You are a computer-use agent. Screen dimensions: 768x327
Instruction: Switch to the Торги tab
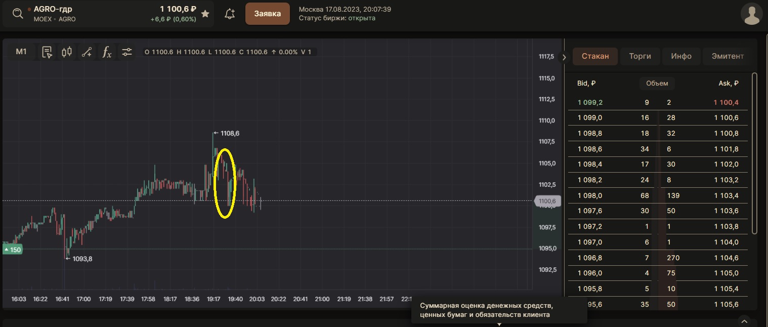click(x=640, y=56)
